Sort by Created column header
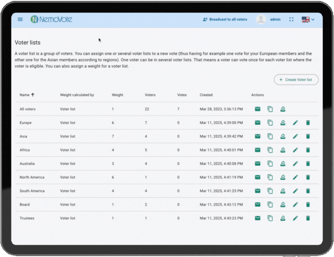 (206, 95)
